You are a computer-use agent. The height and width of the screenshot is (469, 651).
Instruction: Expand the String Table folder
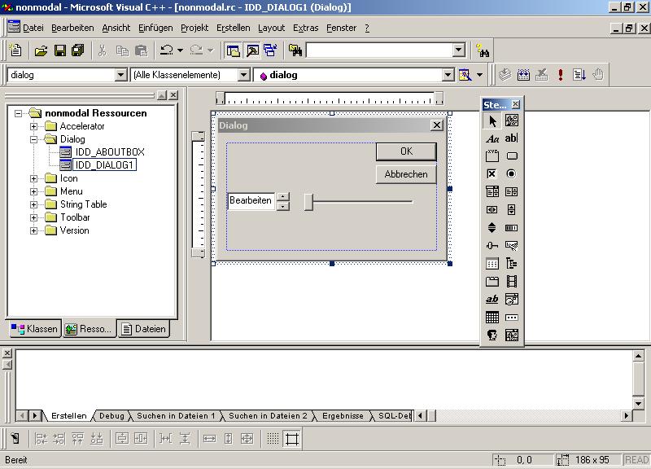click(x=33, y=204)
